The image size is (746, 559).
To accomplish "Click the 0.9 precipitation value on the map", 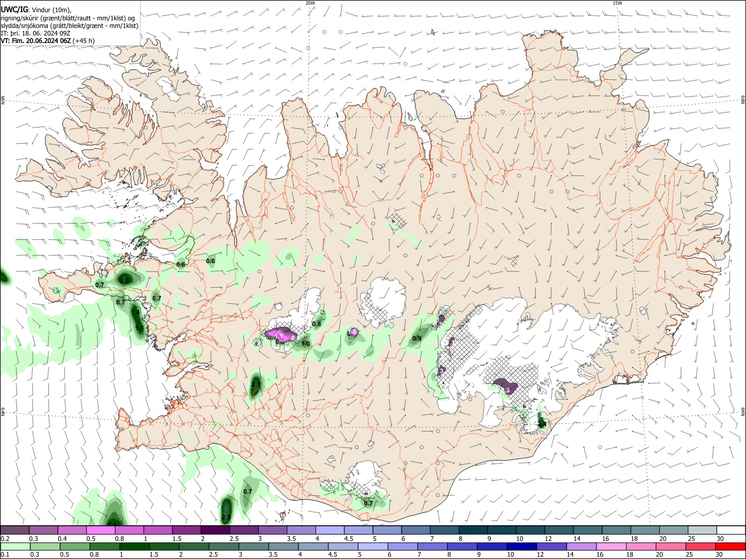I will coord(417,338).
